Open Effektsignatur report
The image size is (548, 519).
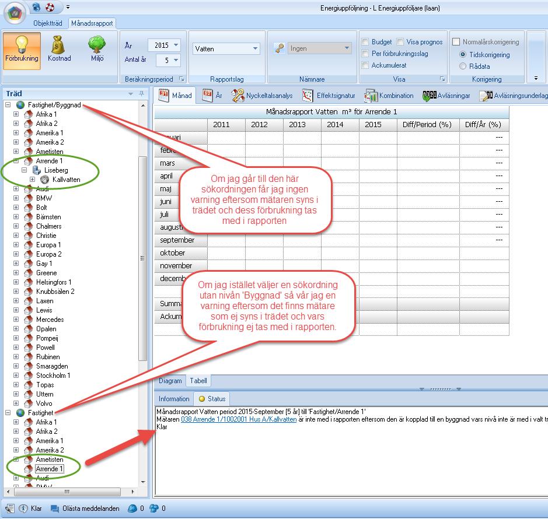coord(329,96)
